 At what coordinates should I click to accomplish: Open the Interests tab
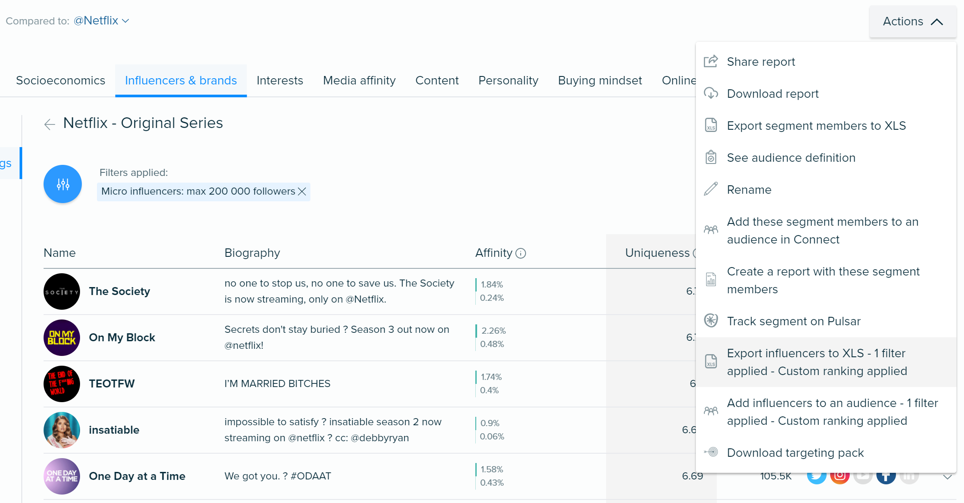pos(280,80)
